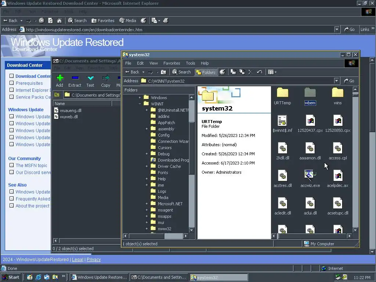The height and width of the screenshot is (282, 376).
Task: Expand the Debug folder in the tree
Action: pos(147,154)
